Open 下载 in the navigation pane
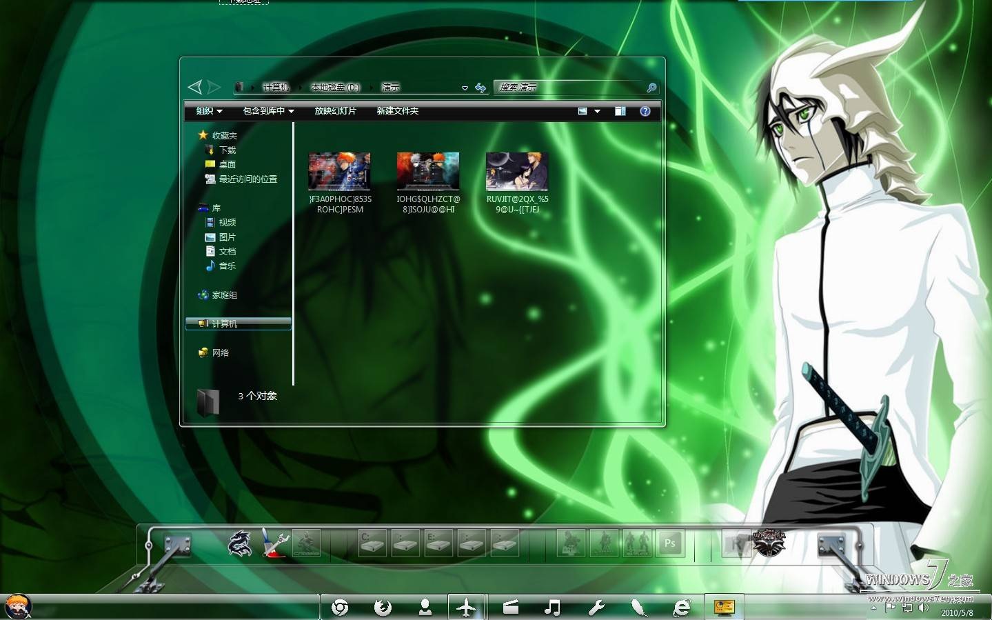Viewport: 992px width, 620px height. coord(227,150)
